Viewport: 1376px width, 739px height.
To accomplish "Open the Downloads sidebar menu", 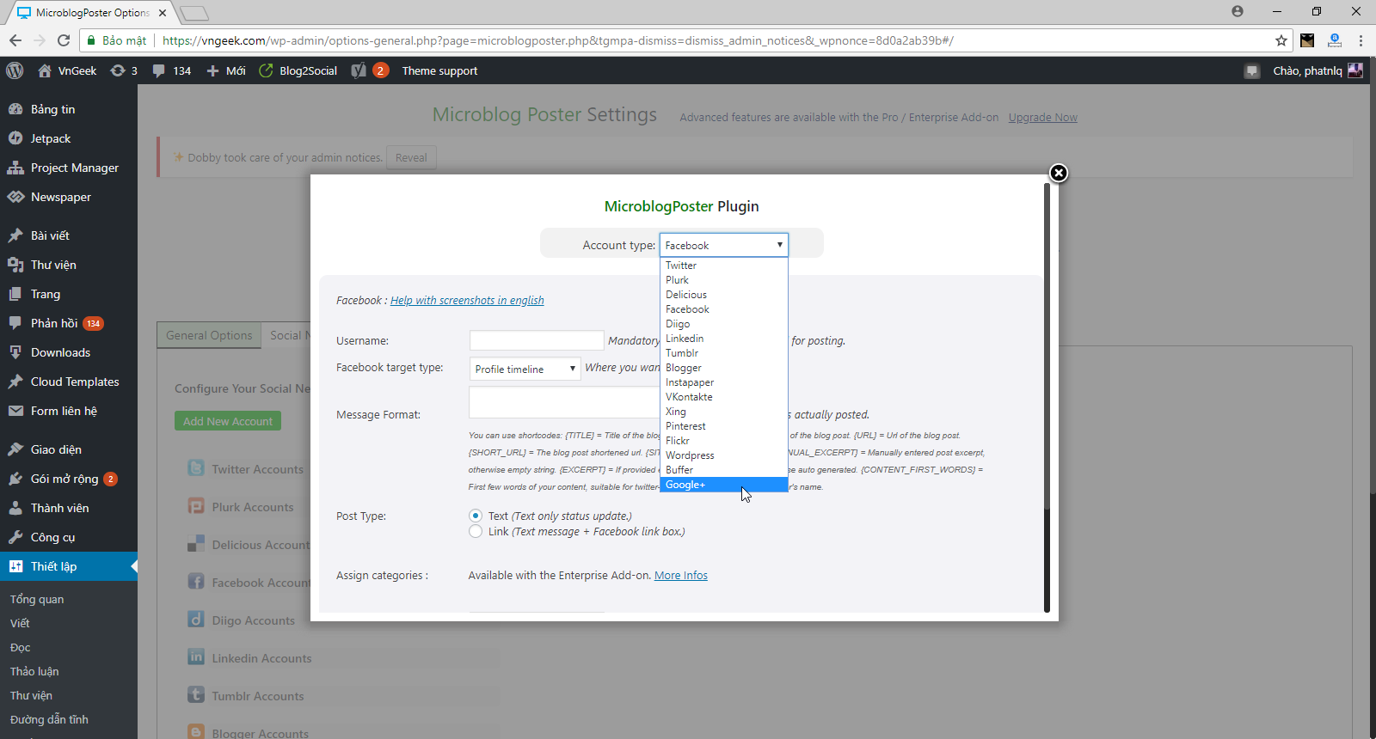I will click(x=69, y=352).
